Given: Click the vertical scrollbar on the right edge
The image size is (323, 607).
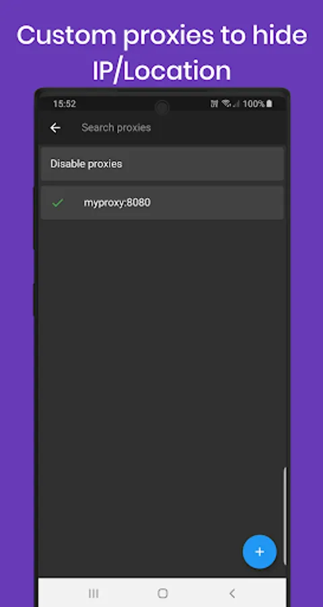Looking at the screenshot, I should point(285,516).
